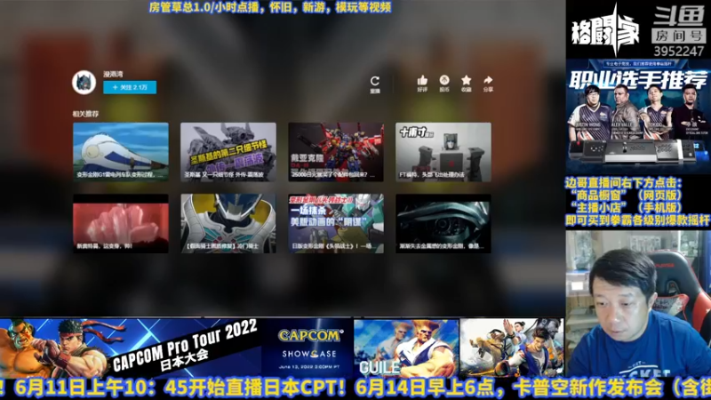The width and height of the screenshot is (711, 400).
Task: Open the dark metallic robot eye video
Action: click(x=443, y=224)
